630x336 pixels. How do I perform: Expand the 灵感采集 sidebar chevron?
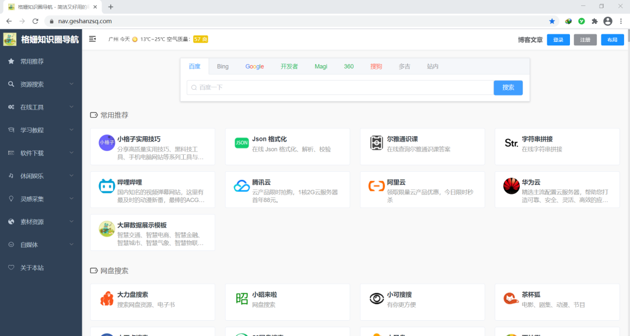pyautogui.click(x=72, y=198)
